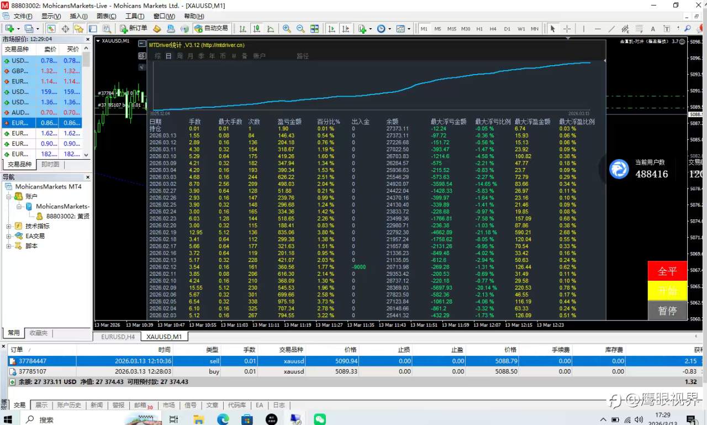707x425 pixels.
Task: Click the yellow 开始 start button
Action: 667,291
